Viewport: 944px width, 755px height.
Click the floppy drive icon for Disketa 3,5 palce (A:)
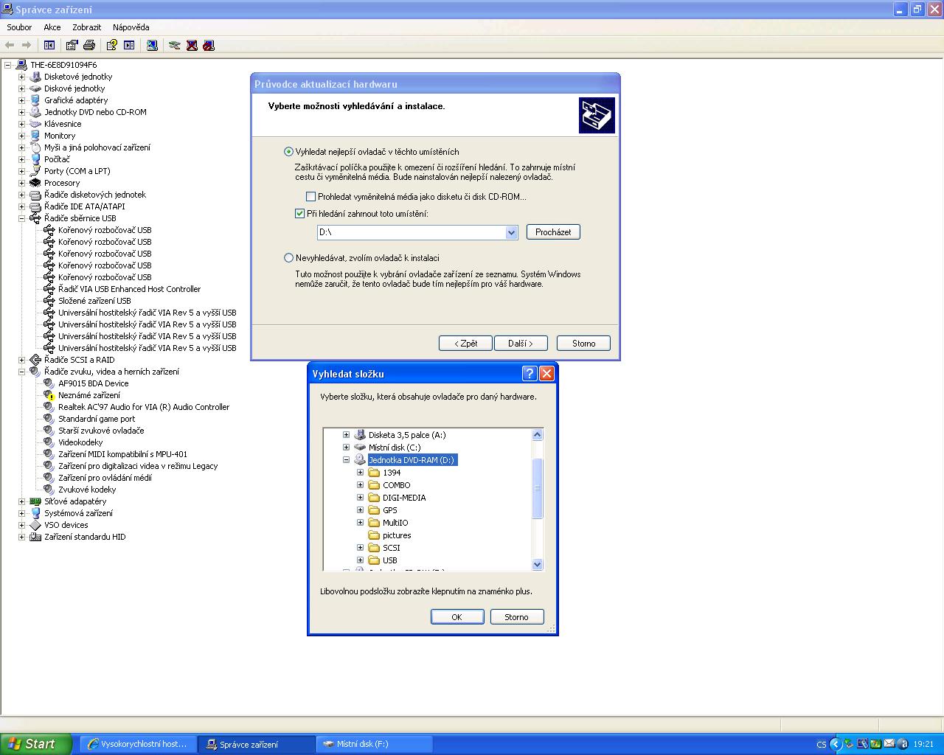coord(360,435)
